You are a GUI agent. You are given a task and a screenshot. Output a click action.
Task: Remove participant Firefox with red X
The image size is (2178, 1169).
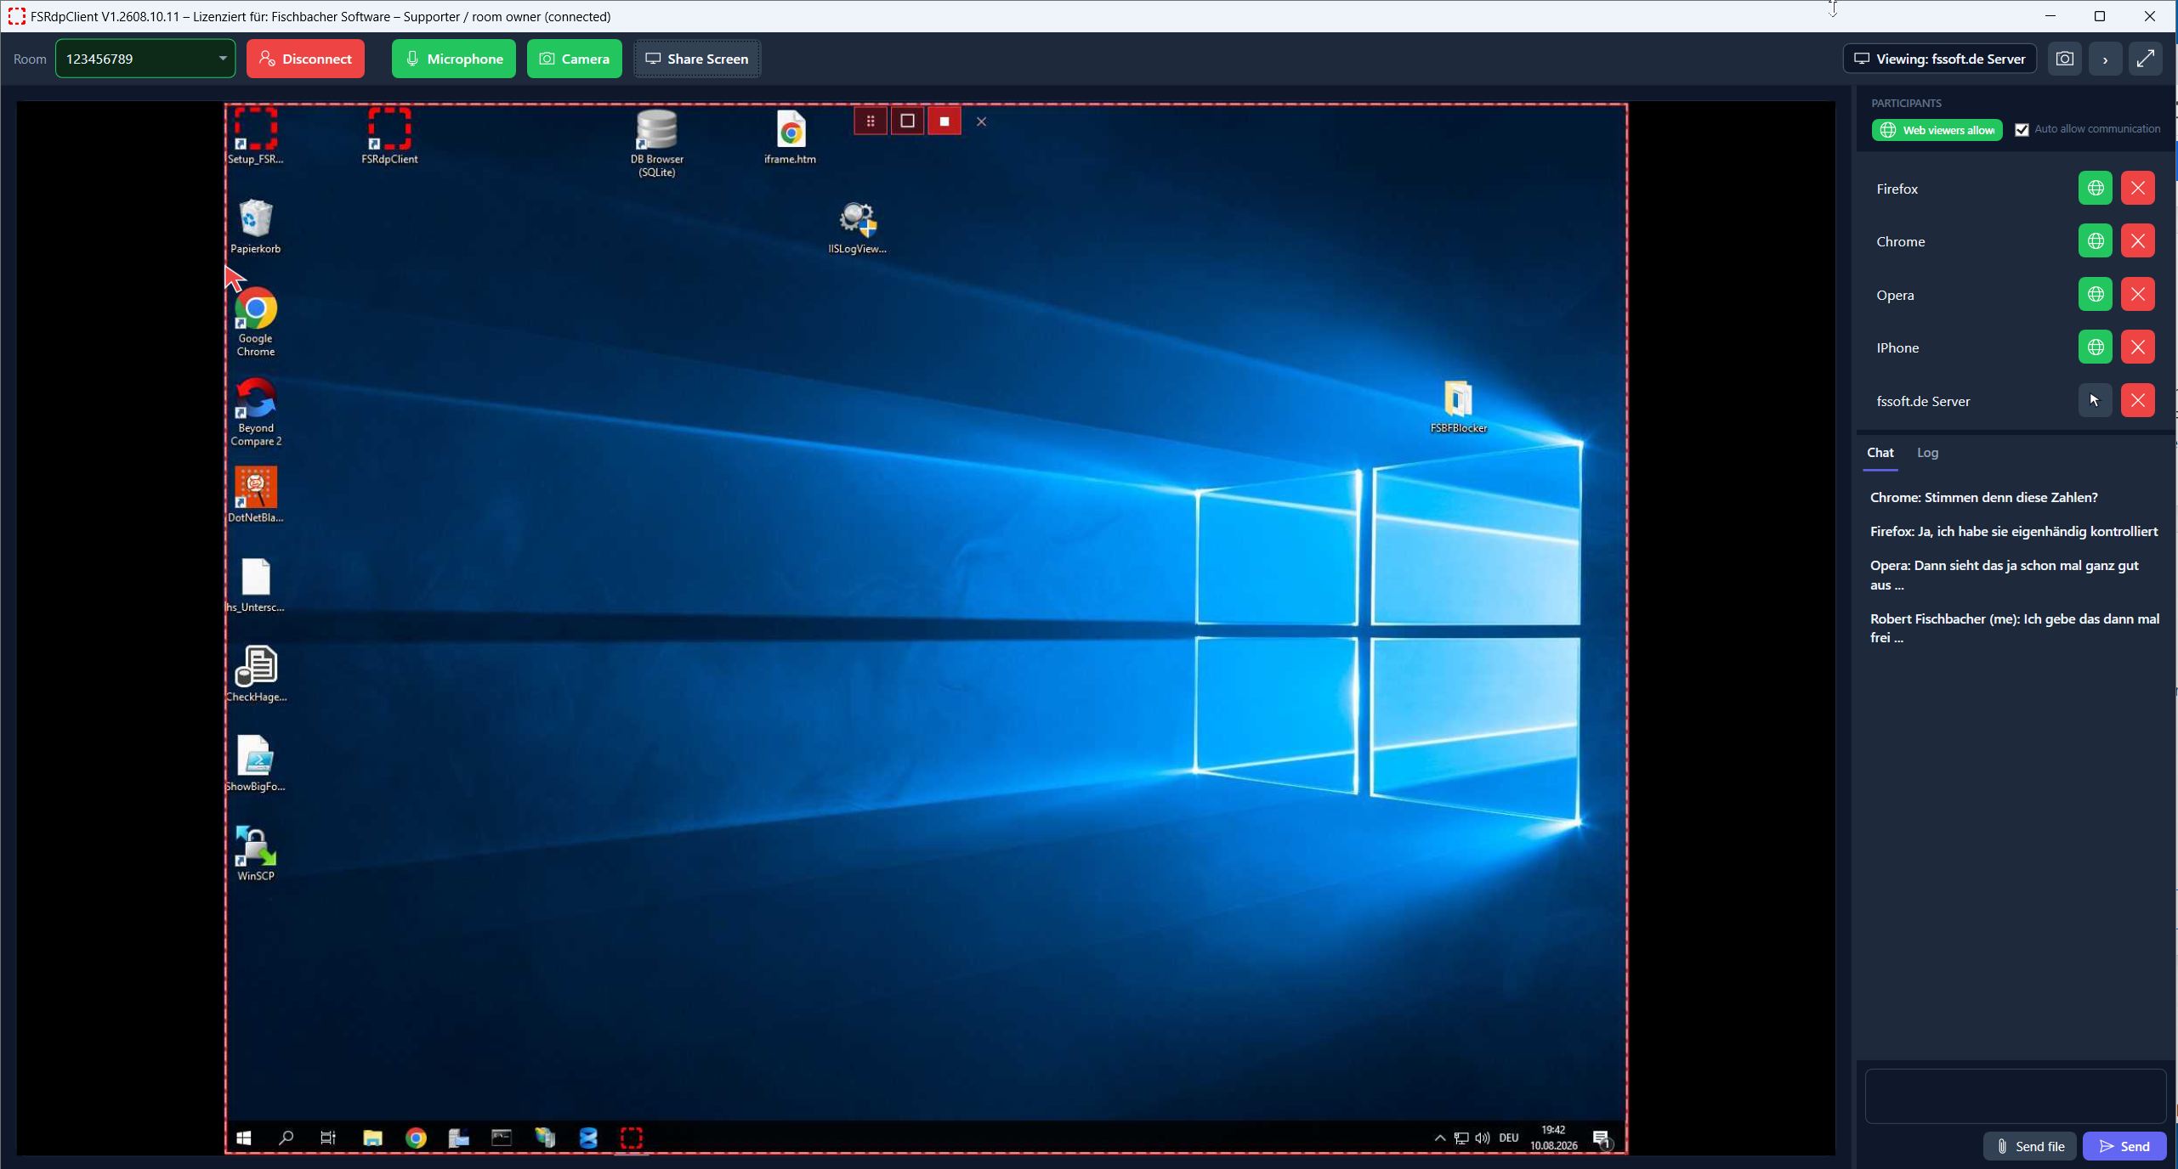pos(2137,188)
